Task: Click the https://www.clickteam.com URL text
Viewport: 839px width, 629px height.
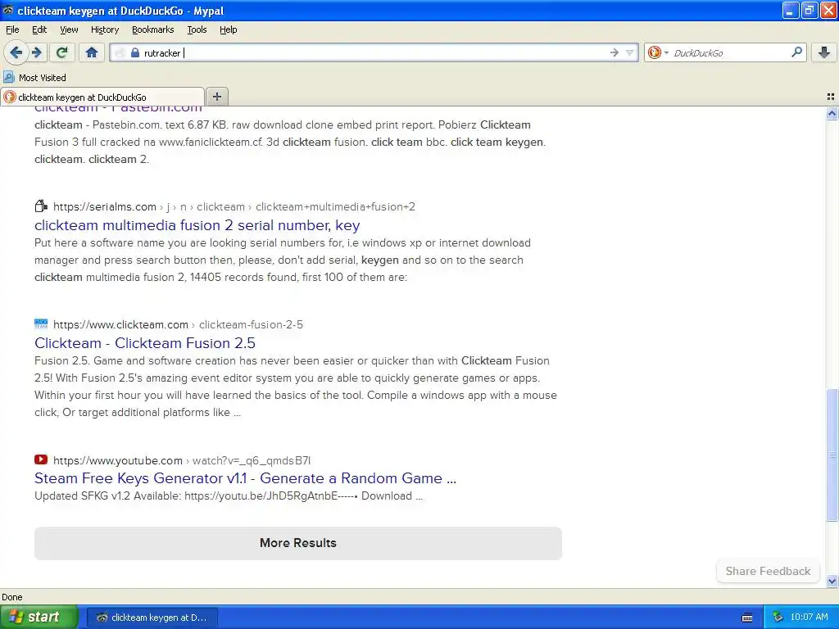Action: click(x=120, y=324)
